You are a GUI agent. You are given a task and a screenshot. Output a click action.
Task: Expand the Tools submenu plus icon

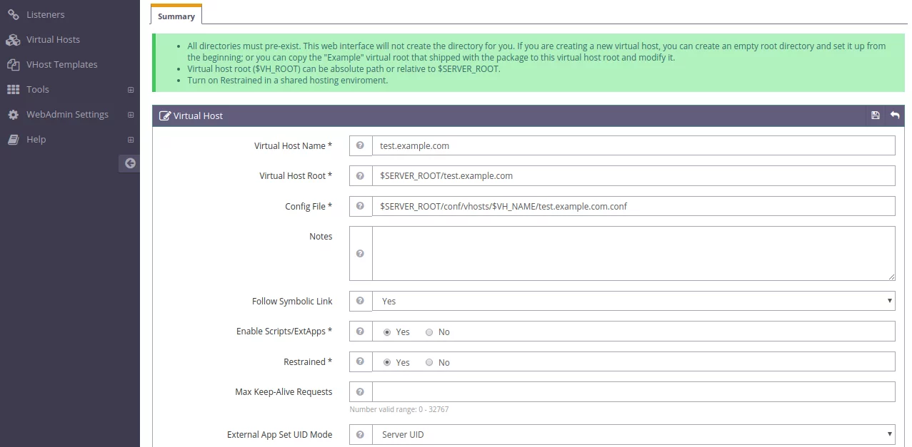point(131,90)
